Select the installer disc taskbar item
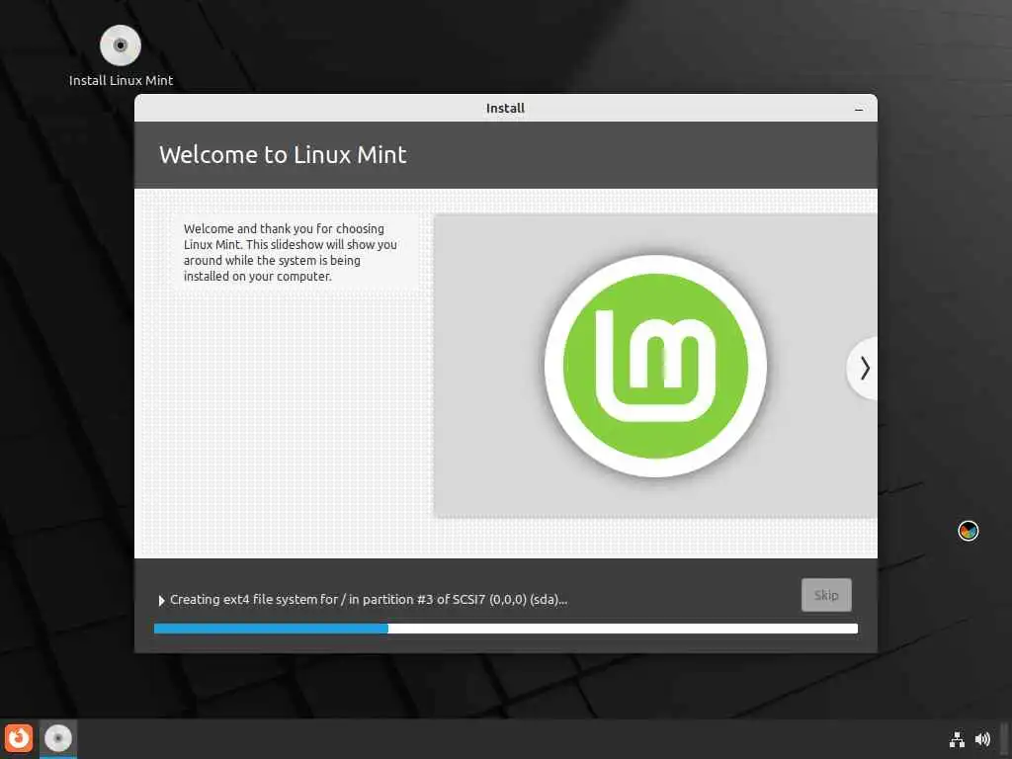The height and width of the screenshot is (759, 1012). pyautogui.click(x=58, y=738)
